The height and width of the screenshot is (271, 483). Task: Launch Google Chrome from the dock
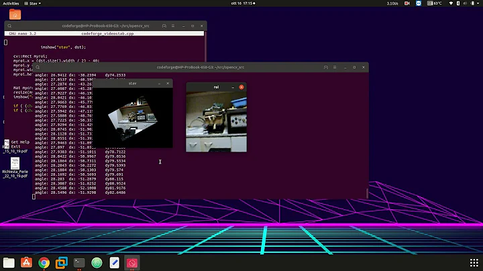(44, 263)
